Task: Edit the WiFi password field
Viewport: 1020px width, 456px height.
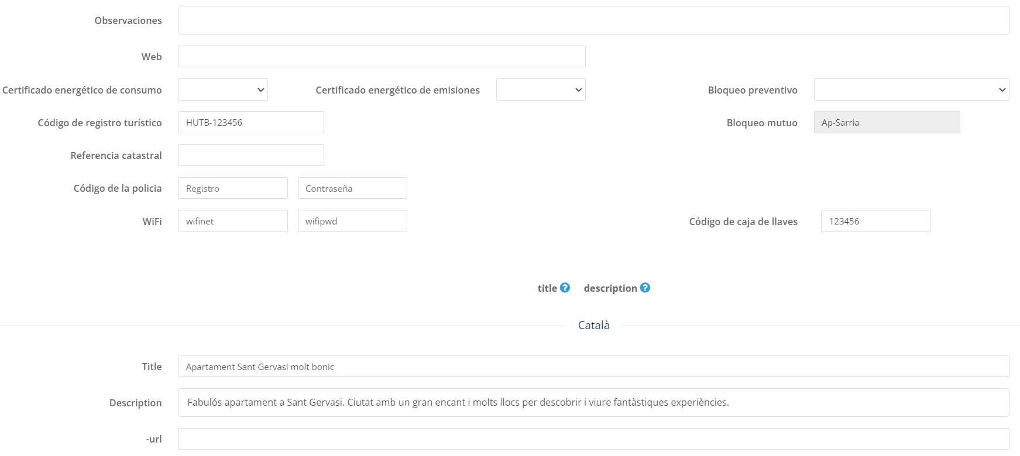Action: 352,221
